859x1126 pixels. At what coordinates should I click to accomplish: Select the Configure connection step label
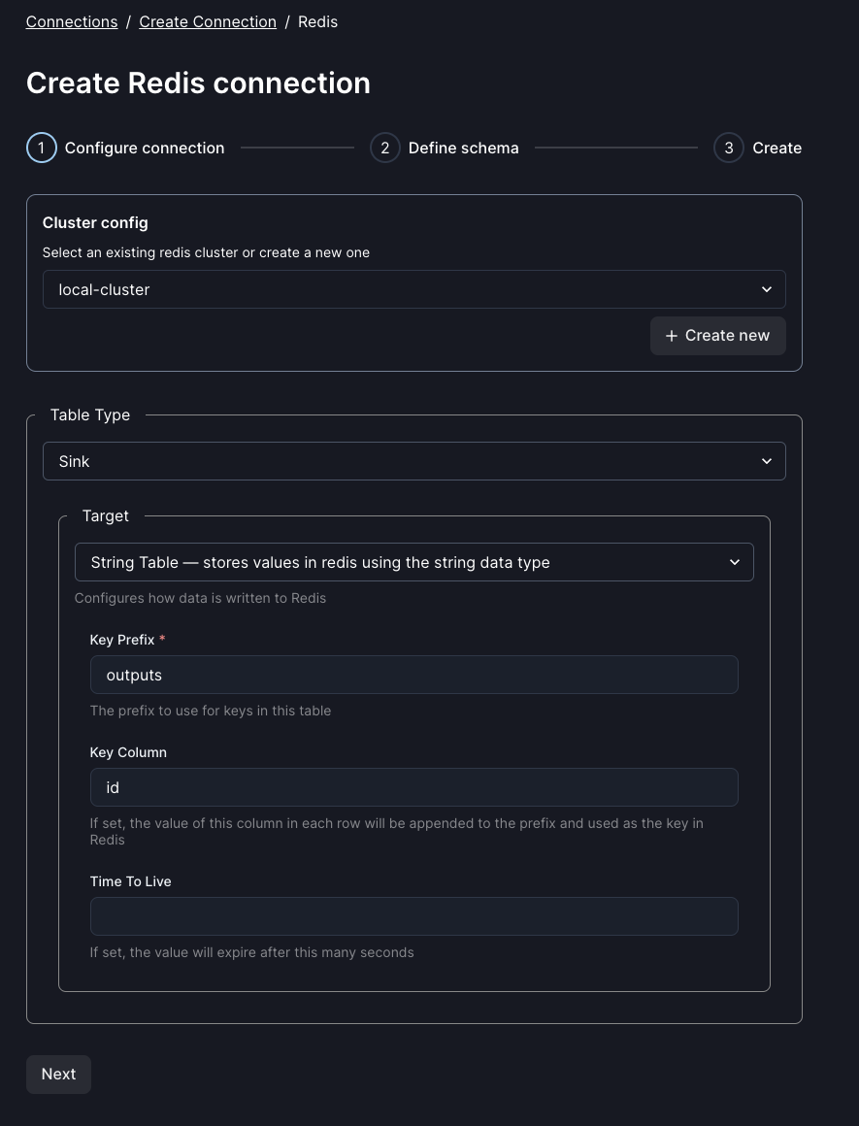(x=144, y=148)
